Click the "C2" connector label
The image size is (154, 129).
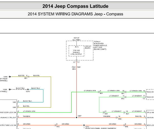coord(144,99)
